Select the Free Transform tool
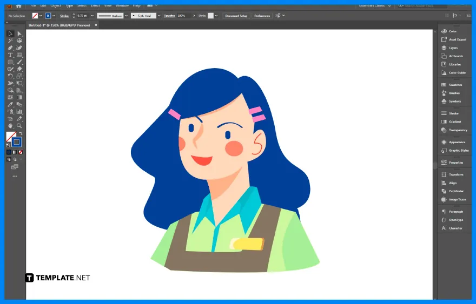This screenshot has height=304, width=476. (19, 83)
